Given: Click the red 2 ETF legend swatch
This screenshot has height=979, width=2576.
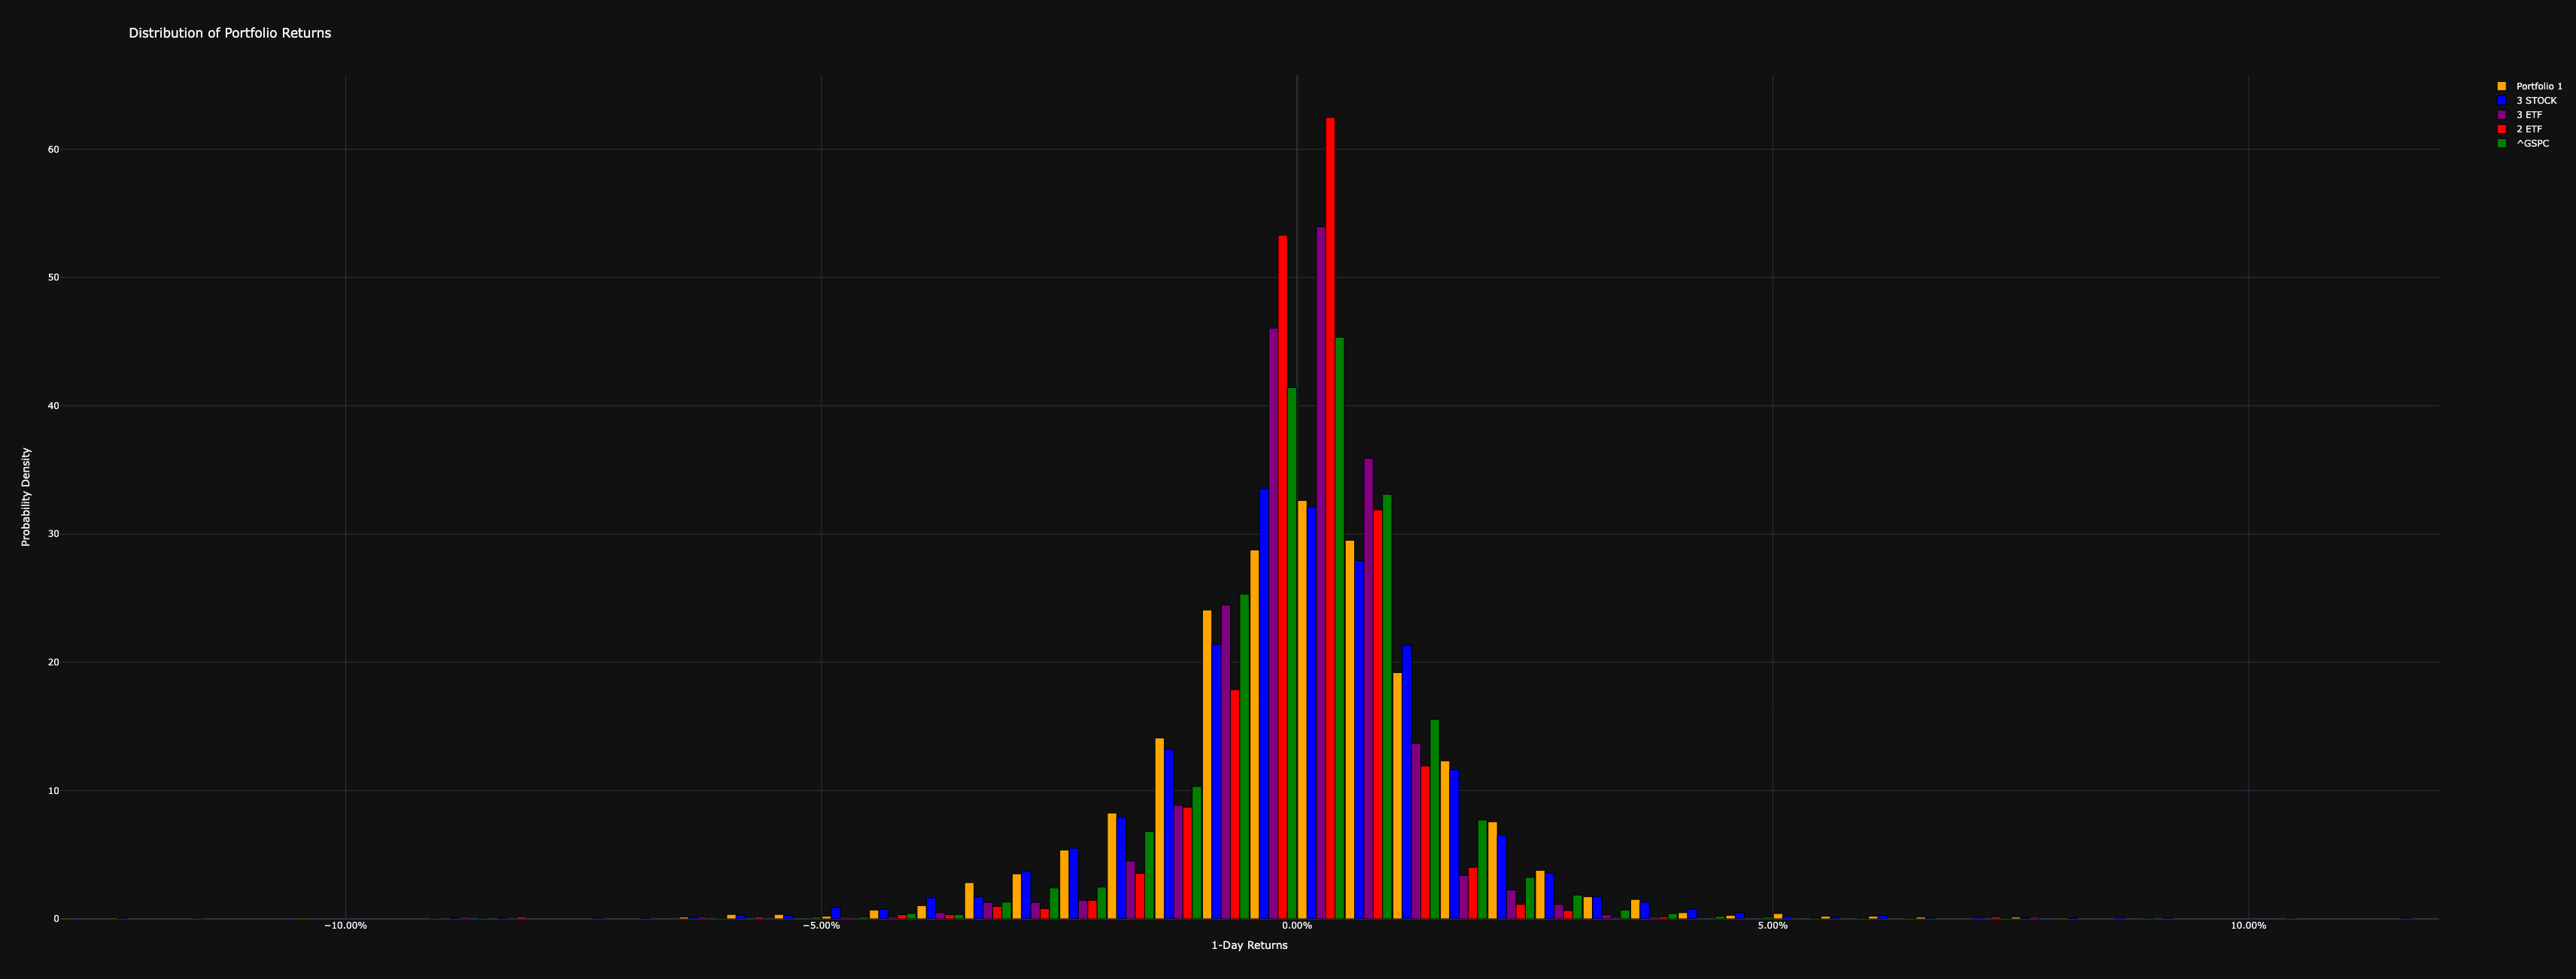Looking at the screenshot, I should click(x=2502, y=130).
